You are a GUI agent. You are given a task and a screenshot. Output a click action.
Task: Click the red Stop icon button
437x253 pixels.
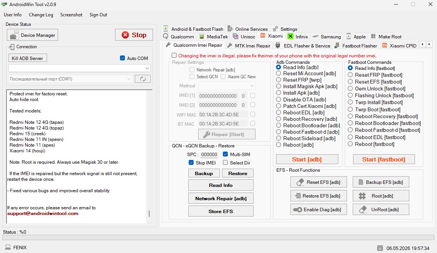click(134, 35)
